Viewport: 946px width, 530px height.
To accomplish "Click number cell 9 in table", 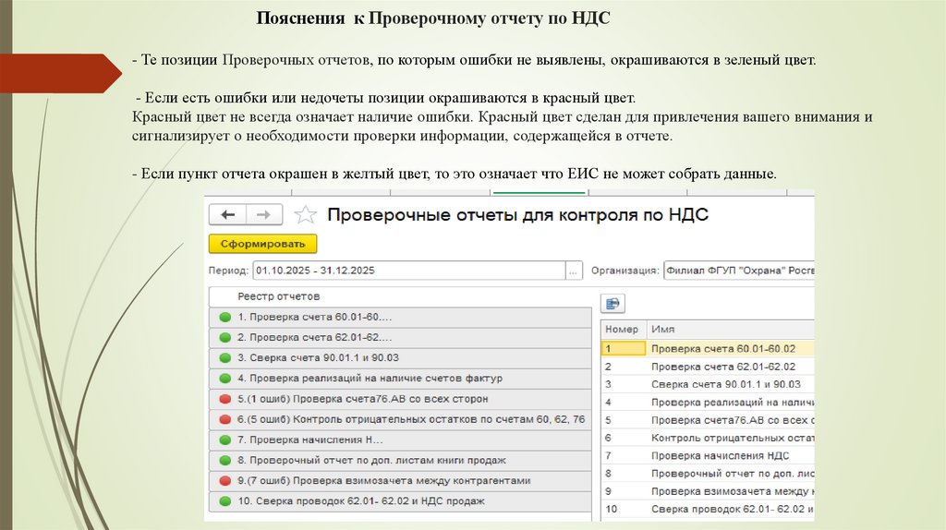I will point(624,491).
